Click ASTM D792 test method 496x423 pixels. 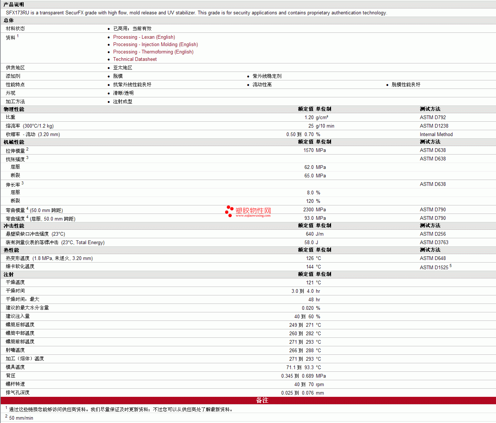(433, 118)
